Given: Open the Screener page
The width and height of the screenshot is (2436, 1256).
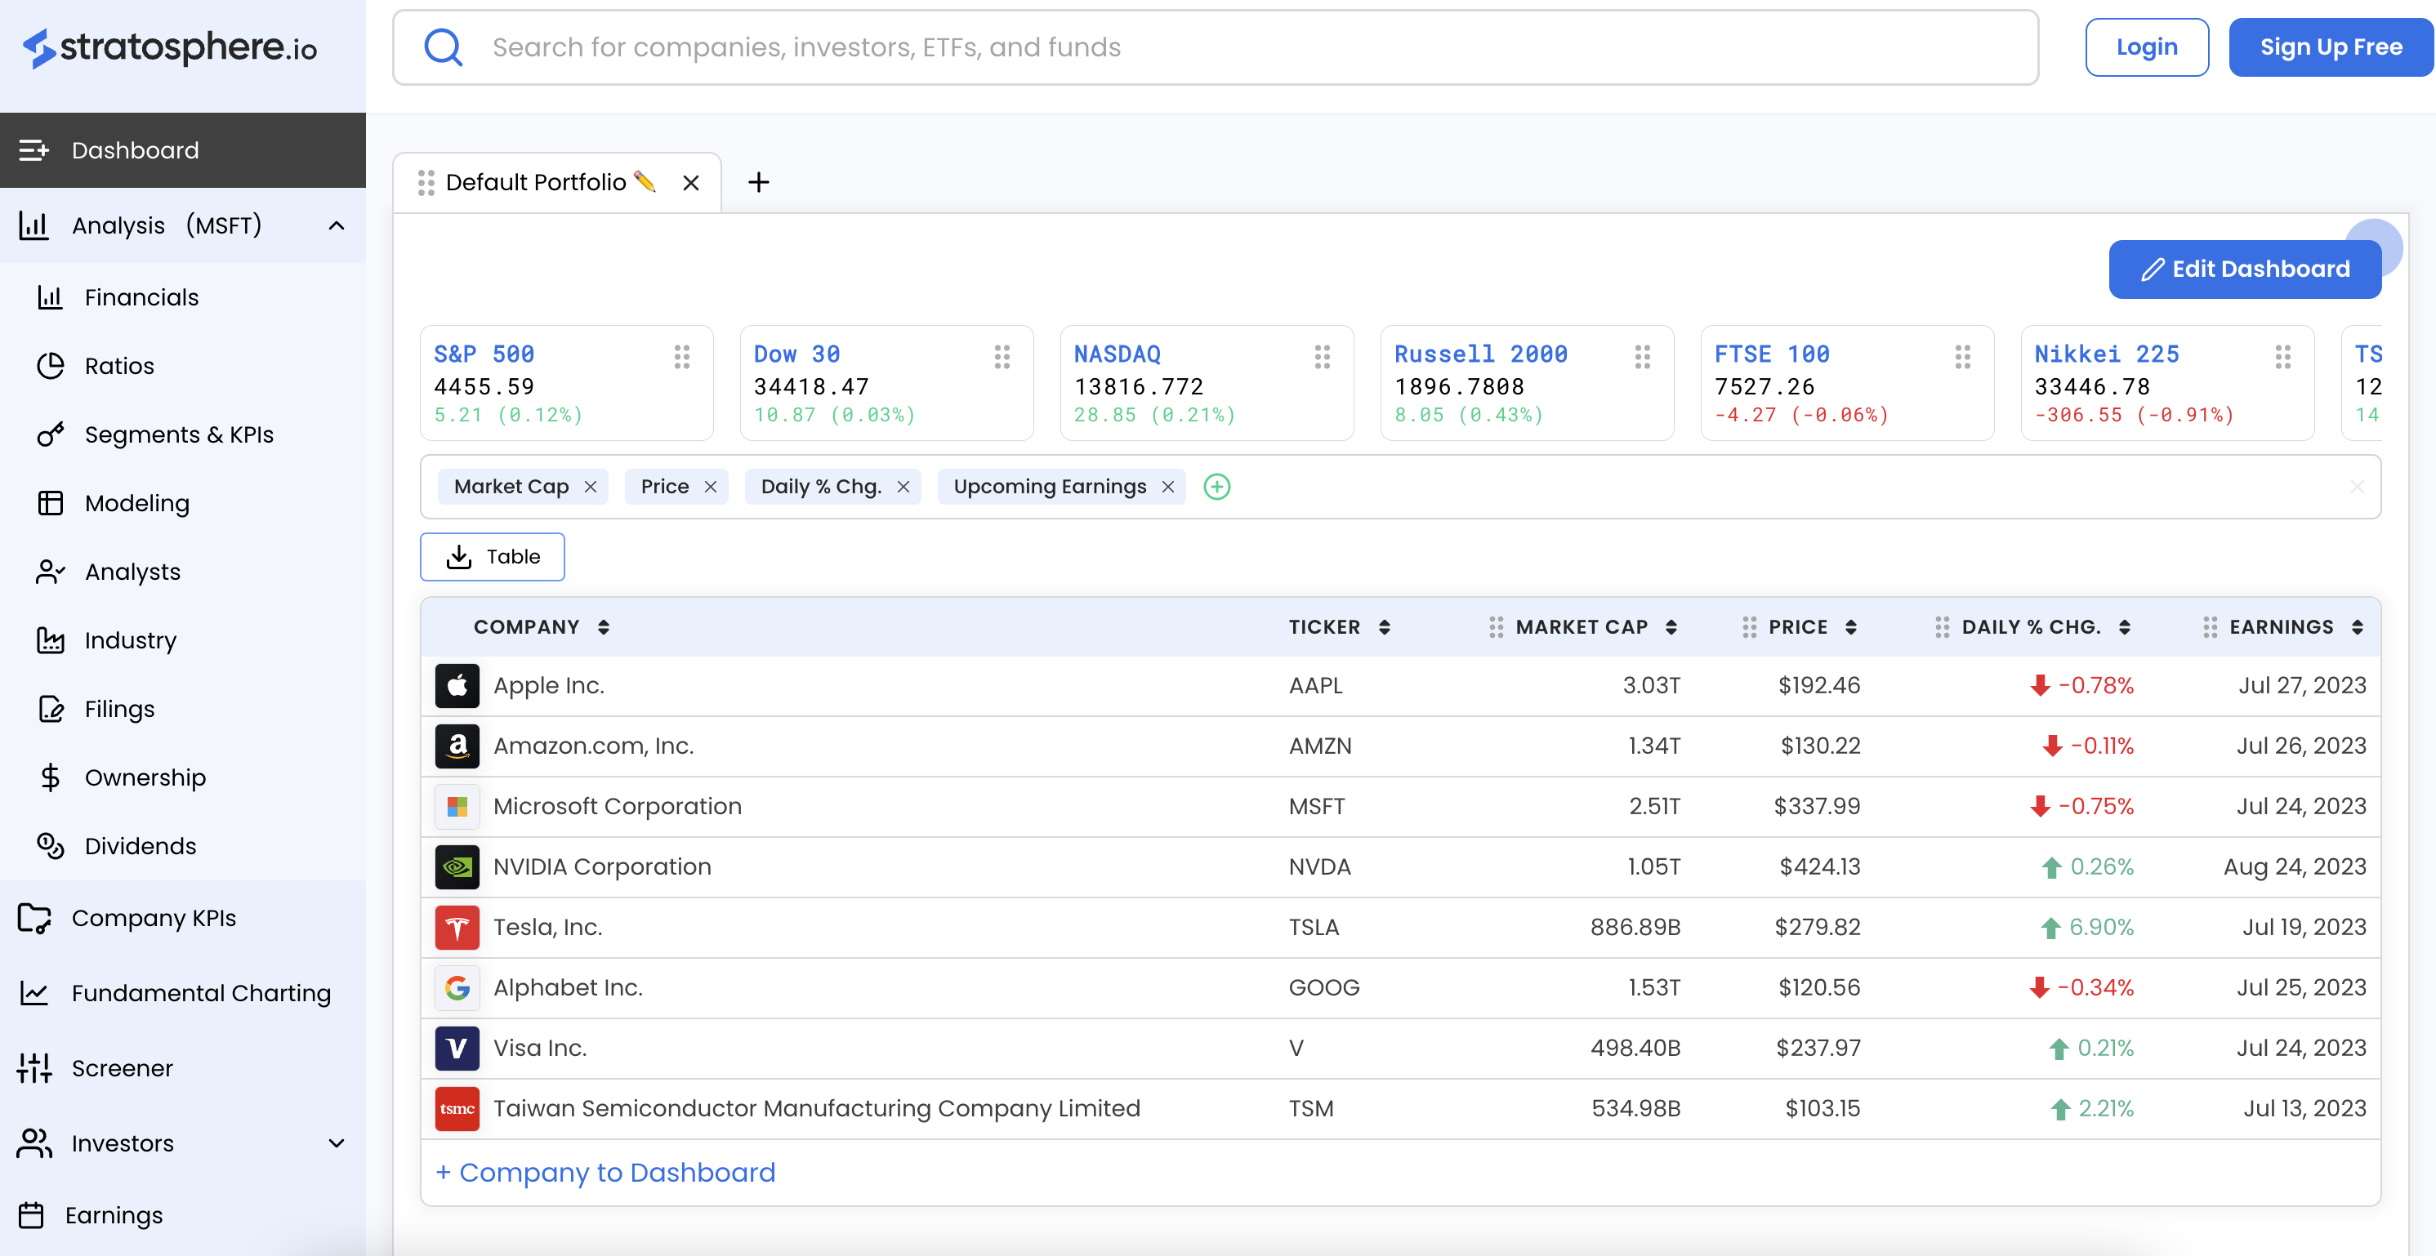Looking at the screenshot, I should tap(122, 1068).
